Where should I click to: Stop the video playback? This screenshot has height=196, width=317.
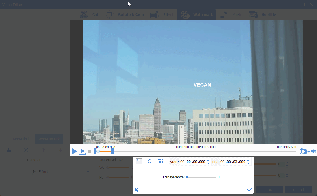click(90, 151)
